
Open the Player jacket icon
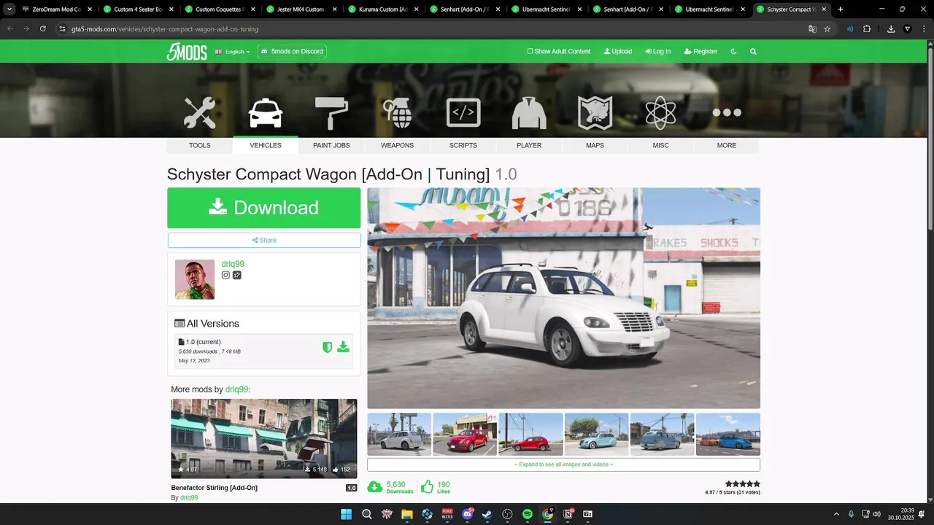coord(529,113)
